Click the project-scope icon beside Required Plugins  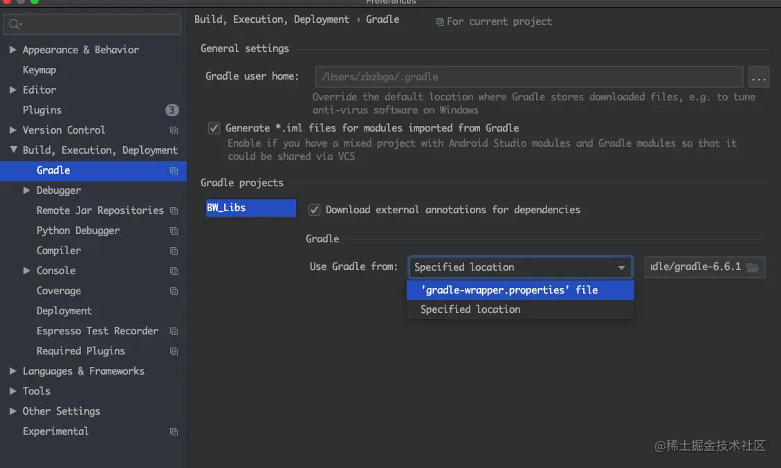point(174,352)
